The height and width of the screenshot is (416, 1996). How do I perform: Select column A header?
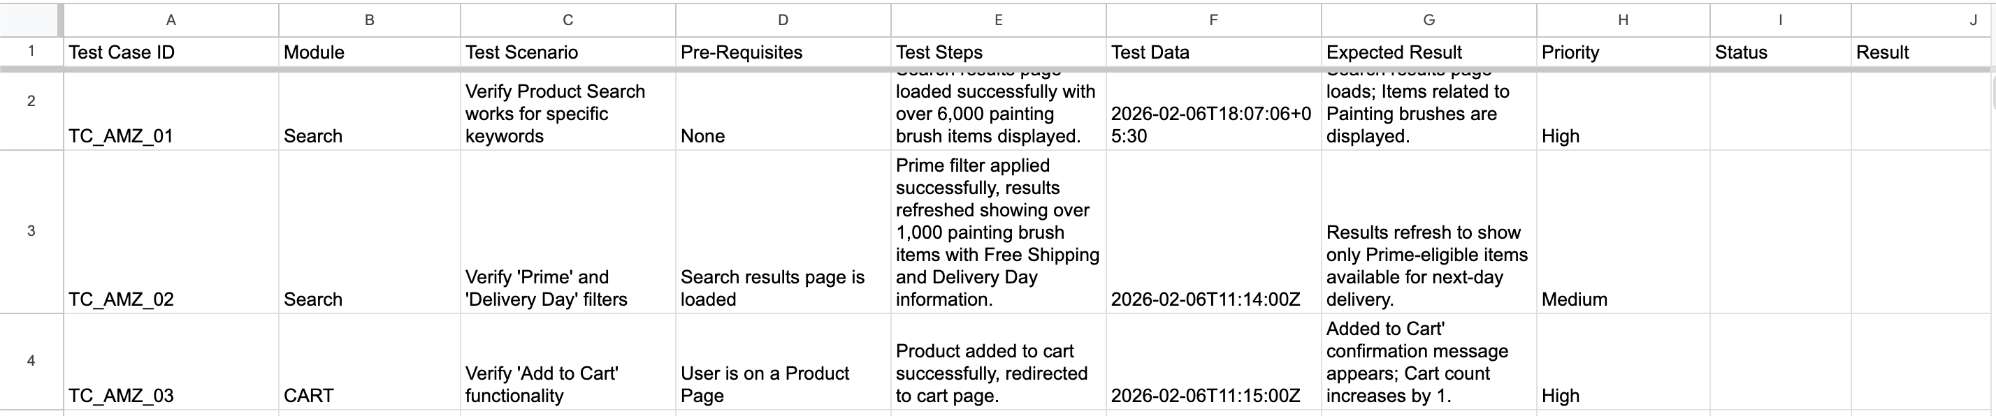(171, 20)
